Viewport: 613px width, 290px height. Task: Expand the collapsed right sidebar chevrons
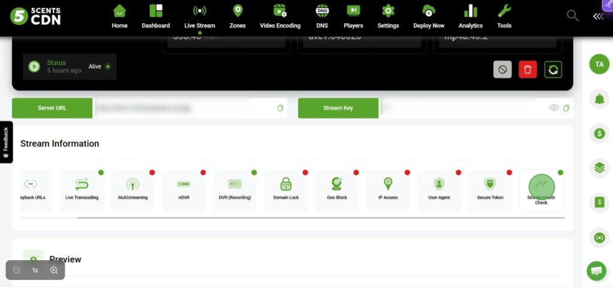(x=598, y=16)
